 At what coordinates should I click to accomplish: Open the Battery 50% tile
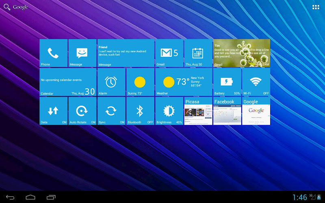227,82
